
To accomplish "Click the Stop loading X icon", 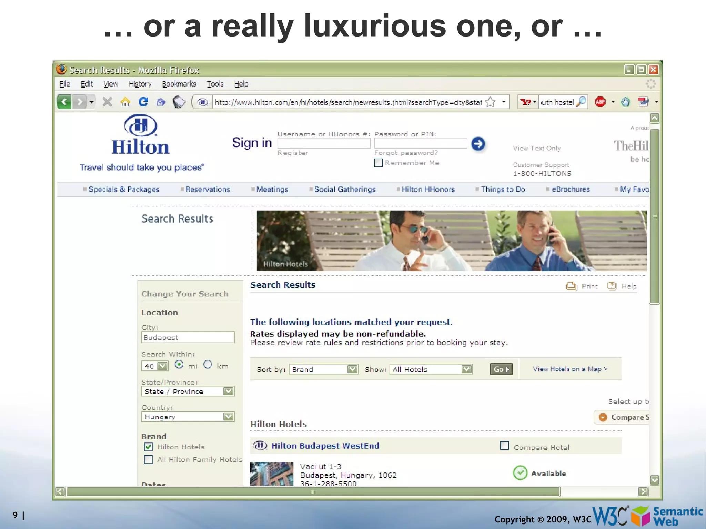I will [107, 102].
